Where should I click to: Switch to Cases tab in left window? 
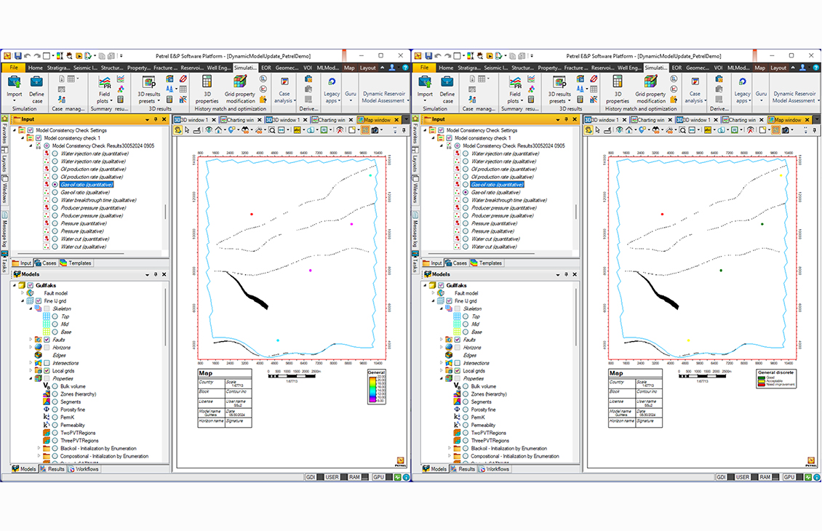click(x=46, y=263)
